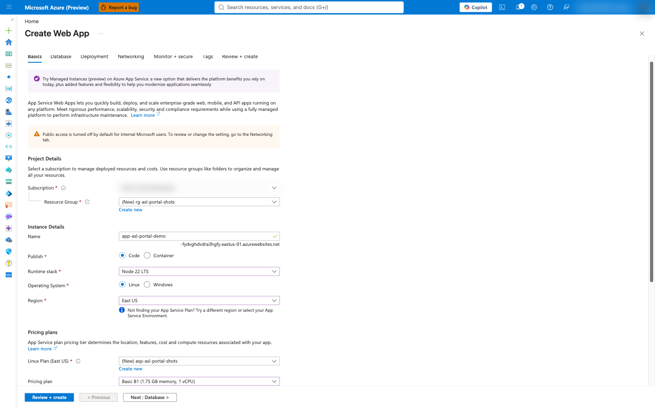
Task: Click the feedback icon in header
Action: pos(566,7)
